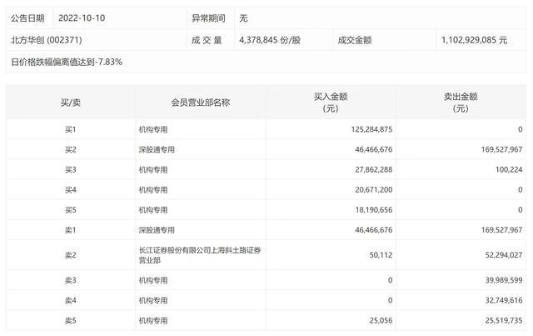Click the 会员营业部名称 column header
The image size is (533, 336).
coord(201,103)
